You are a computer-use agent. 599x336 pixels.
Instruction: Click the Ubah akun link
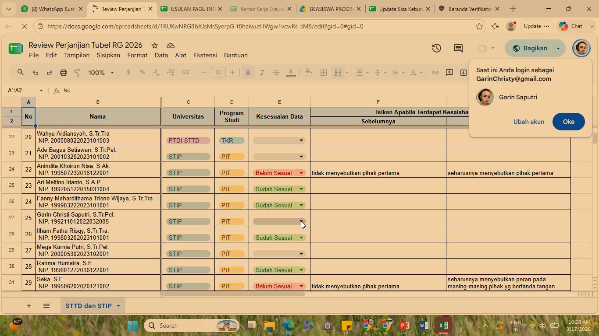click(x=529, y=122)
